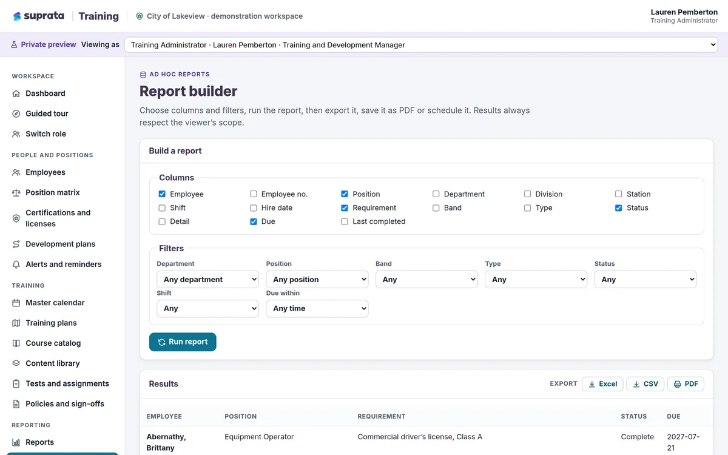Open the Position filter dropdown
728x455 pixels.
coord(317,280)
